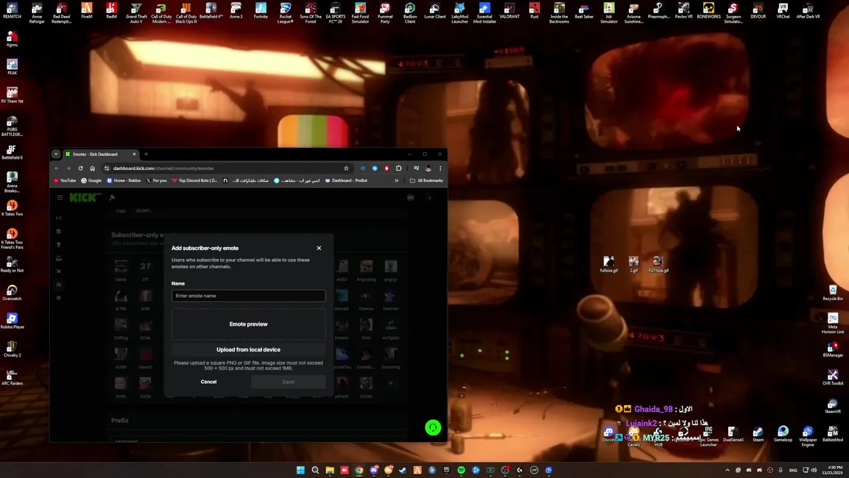Go to browser home page

(x=92, y=169)
